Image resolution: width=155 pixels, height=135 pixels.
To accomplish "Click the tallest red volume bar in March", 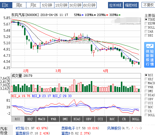I will 74,86.
